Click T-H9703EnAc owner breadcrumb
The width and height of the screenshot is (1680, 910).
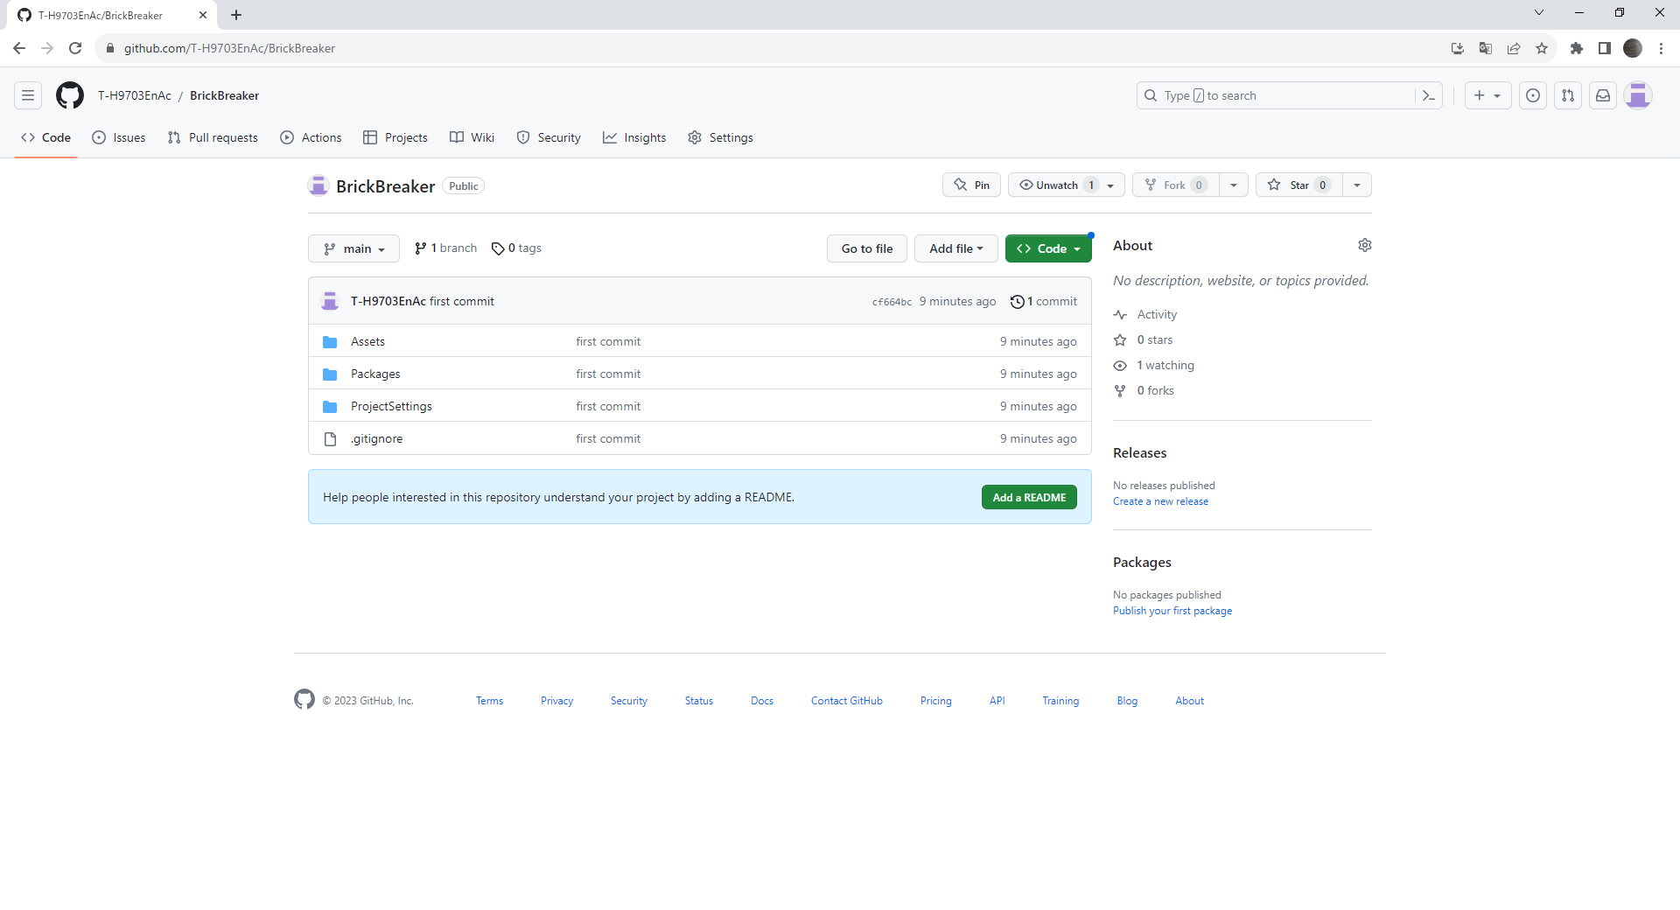coord(135,95)
